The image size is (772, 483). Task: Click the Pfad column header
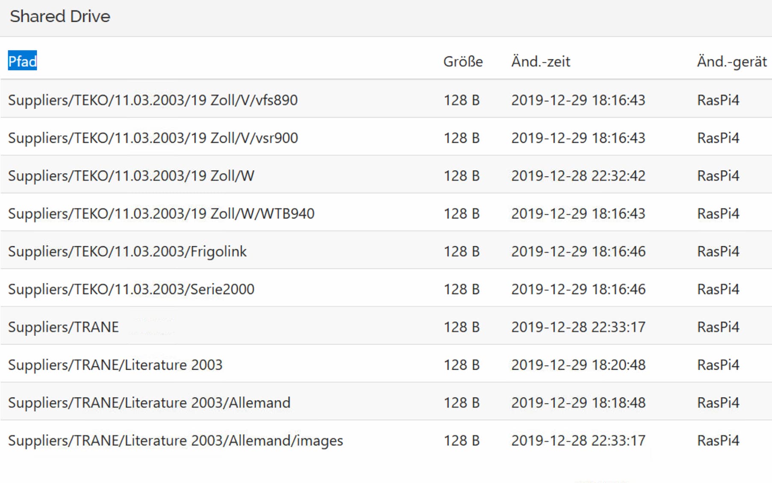[22, 61]
